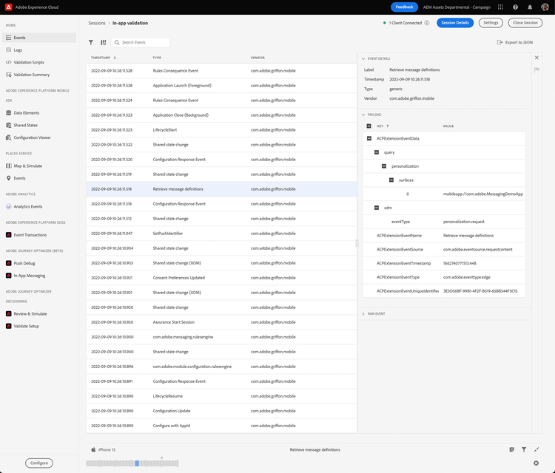555x473 pixels.
Task: Click the Adobe Experience Cloud logo
Action: click(x=8, y=7)
